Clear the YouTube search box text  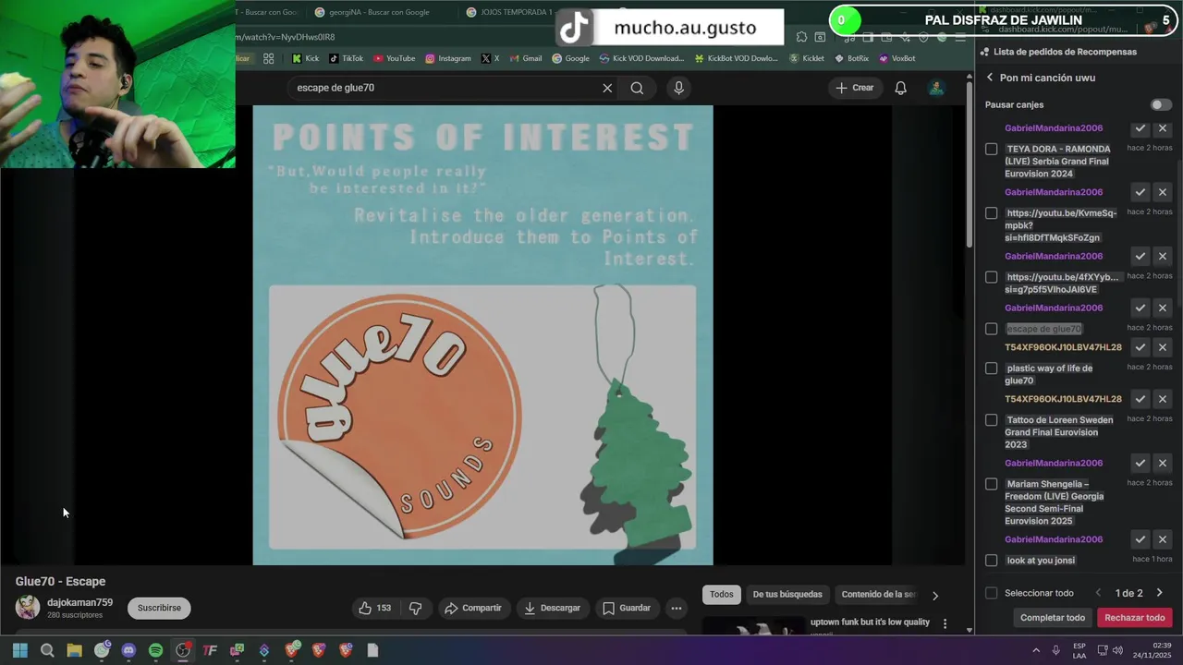[x=607, y=88]
